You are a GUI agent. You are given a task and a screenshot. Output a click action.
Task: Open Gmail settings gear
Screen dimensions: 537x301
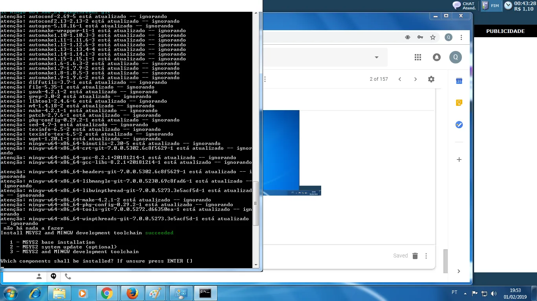pyautogui.click(x=431, y=79)
